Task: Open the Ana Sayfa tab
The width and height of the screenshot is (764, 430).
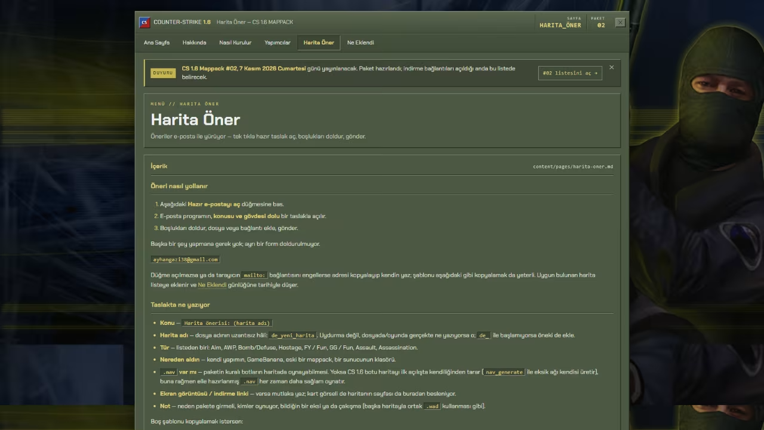Action: [156, 42]
